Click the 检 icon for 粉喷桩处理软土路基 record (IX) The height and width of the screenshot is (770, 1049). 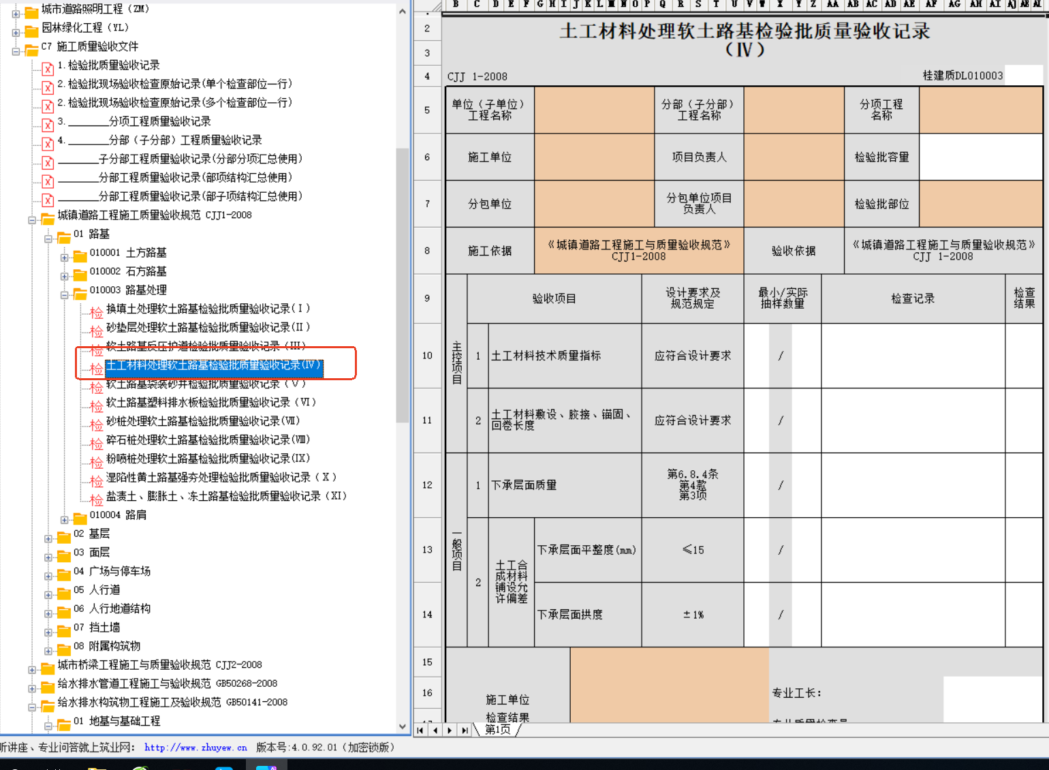(x=97, y=462)
